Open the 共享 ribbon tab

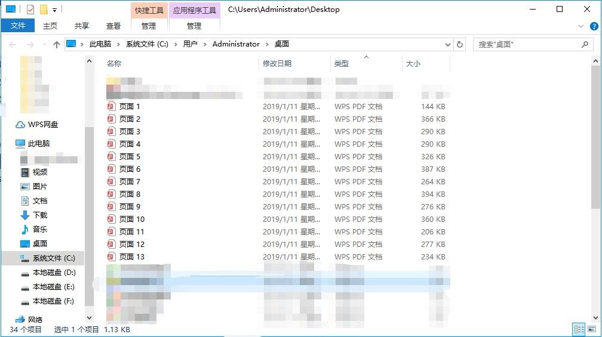click(82, 26)
